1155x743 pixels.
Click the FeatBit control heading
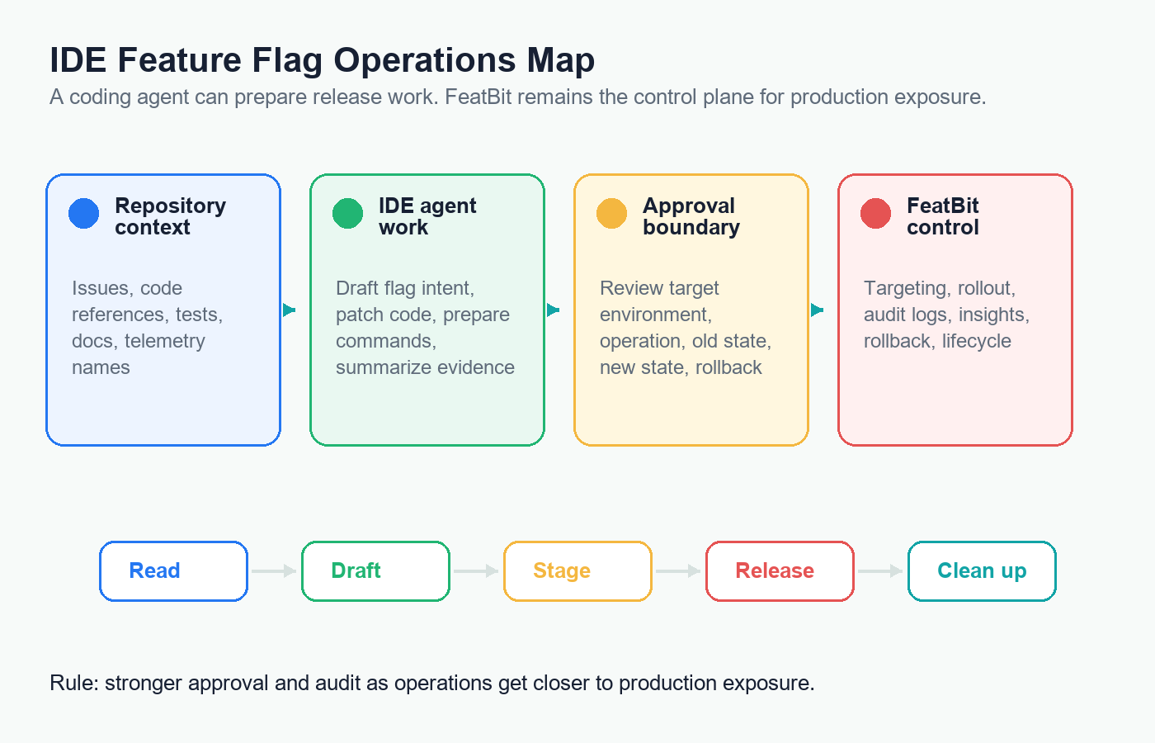(943, 216)
